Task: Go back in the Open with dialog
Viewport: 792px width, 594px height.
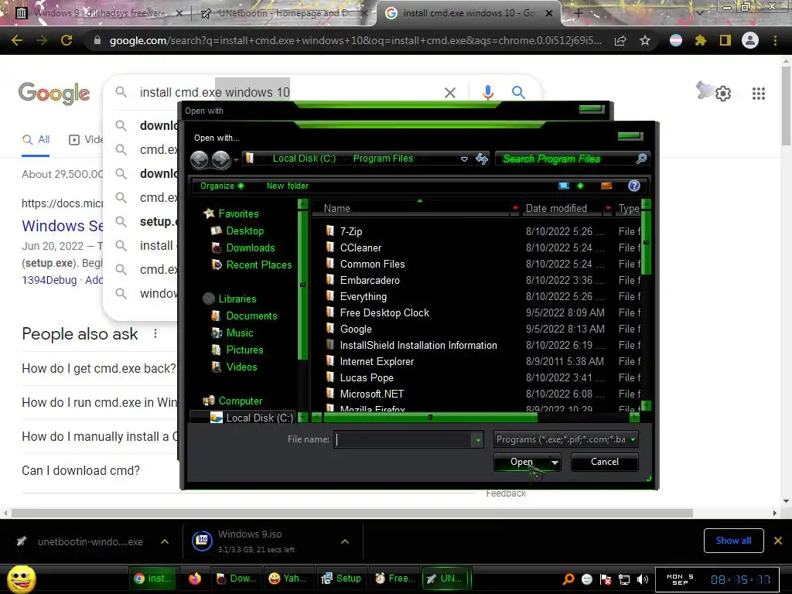Action: (199, 159)
